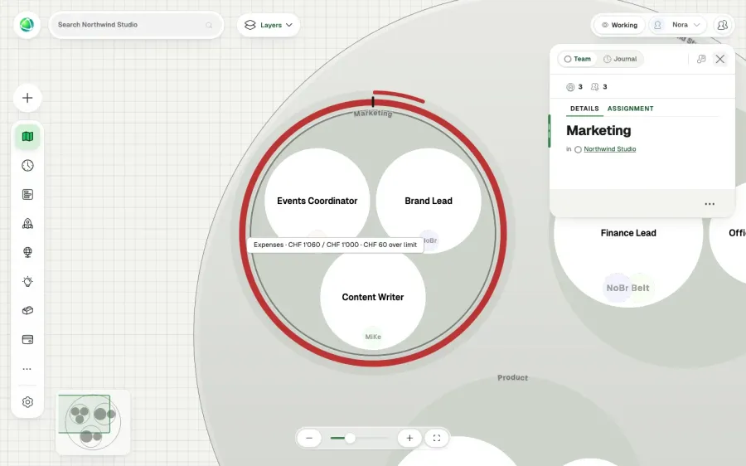The width and height of the screenshot is (746, 466).
Task: Select the Brand Lead role circle
Action: [x=429, y=200]
